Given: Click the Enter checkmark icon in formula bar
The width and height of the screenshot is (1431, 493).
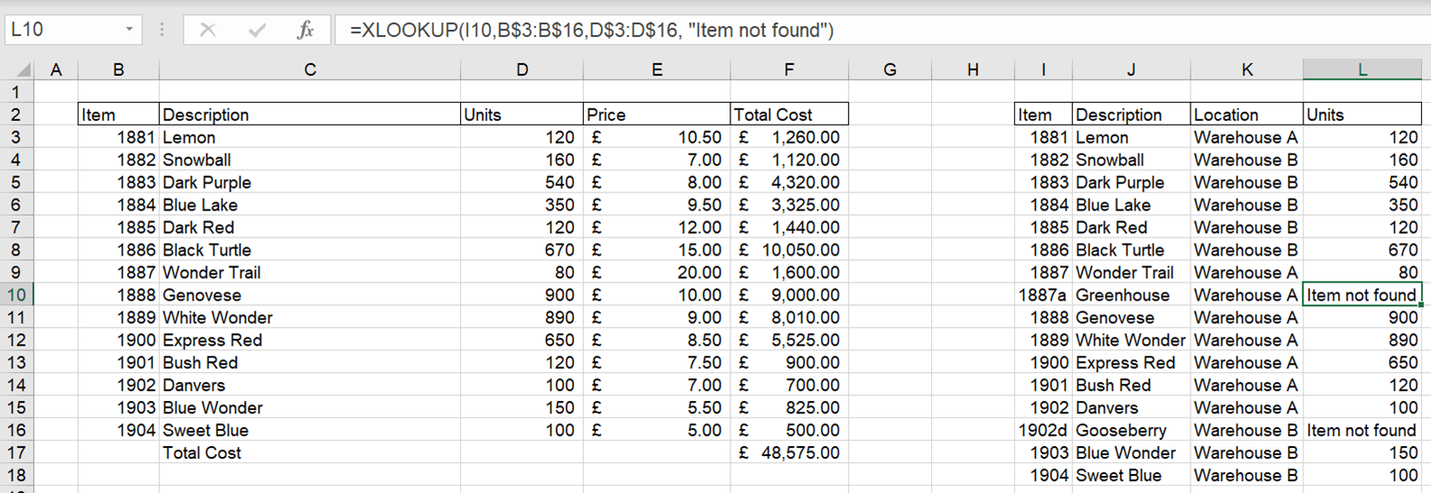Looking at the screenshot, I should (257, 30).
